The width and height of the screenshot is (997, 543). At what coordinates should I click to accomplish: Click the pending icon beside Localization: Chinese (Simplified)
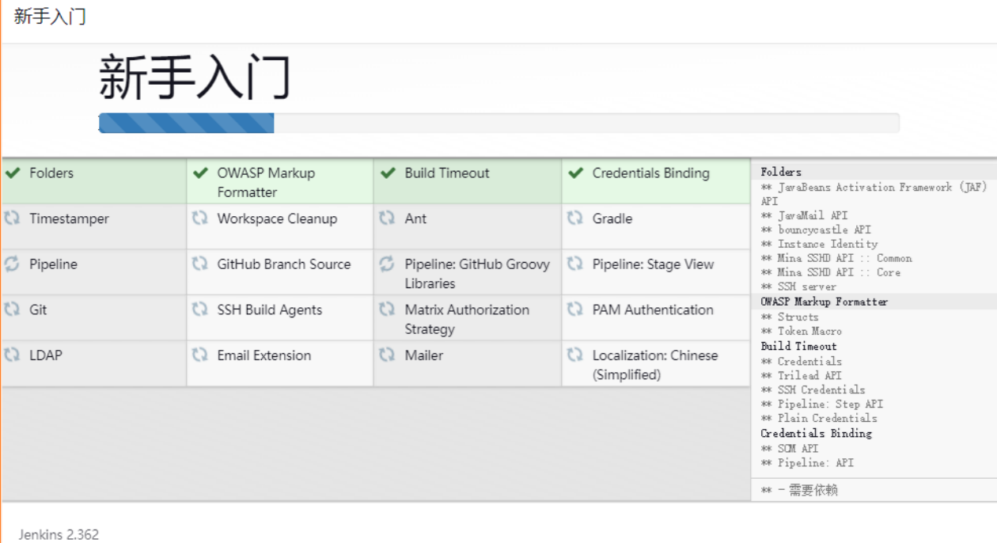click(575, 355)
